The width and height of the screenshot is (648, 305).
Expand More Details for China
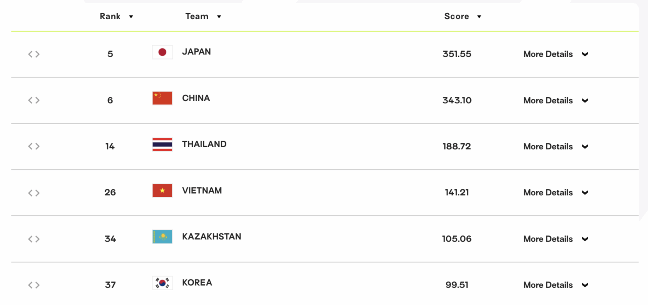pos(556,100)
